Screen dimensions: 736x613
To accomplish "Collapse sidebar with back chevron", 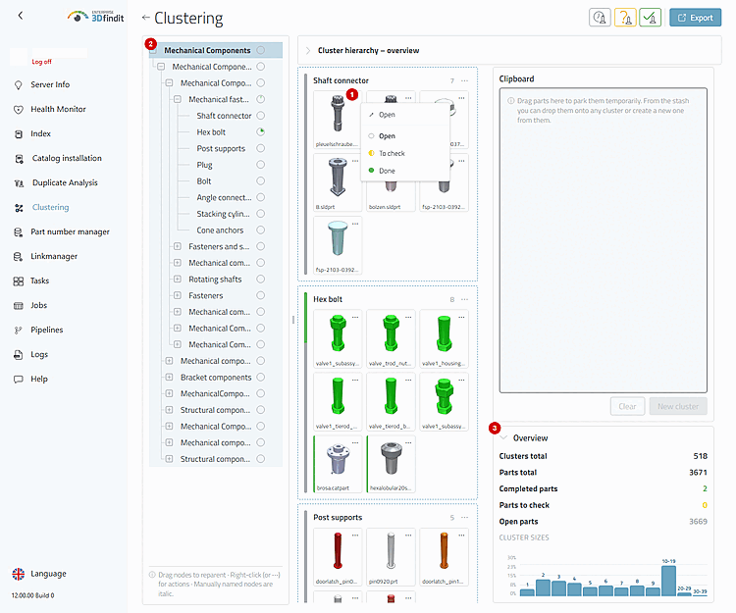I will tap(21, 16).
